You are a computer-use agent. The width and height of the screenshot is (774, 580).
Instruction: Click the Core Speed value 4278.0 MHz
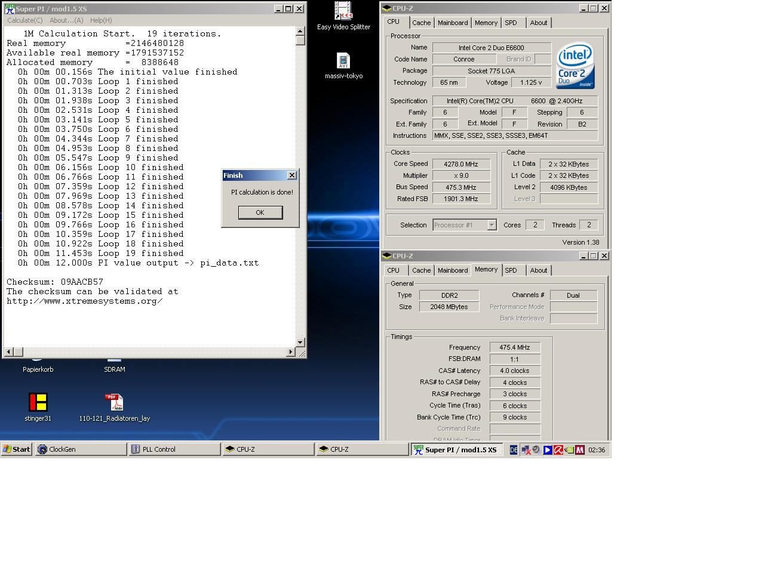pyautogui.click(x=462, y=164)
